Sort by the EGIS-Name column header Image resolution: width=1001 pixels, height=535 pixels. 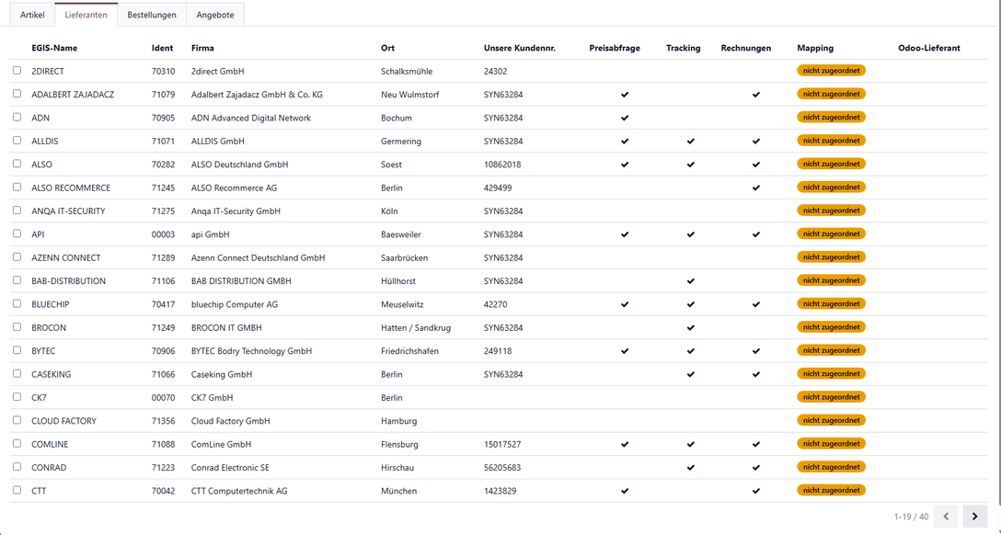point(54,48)
